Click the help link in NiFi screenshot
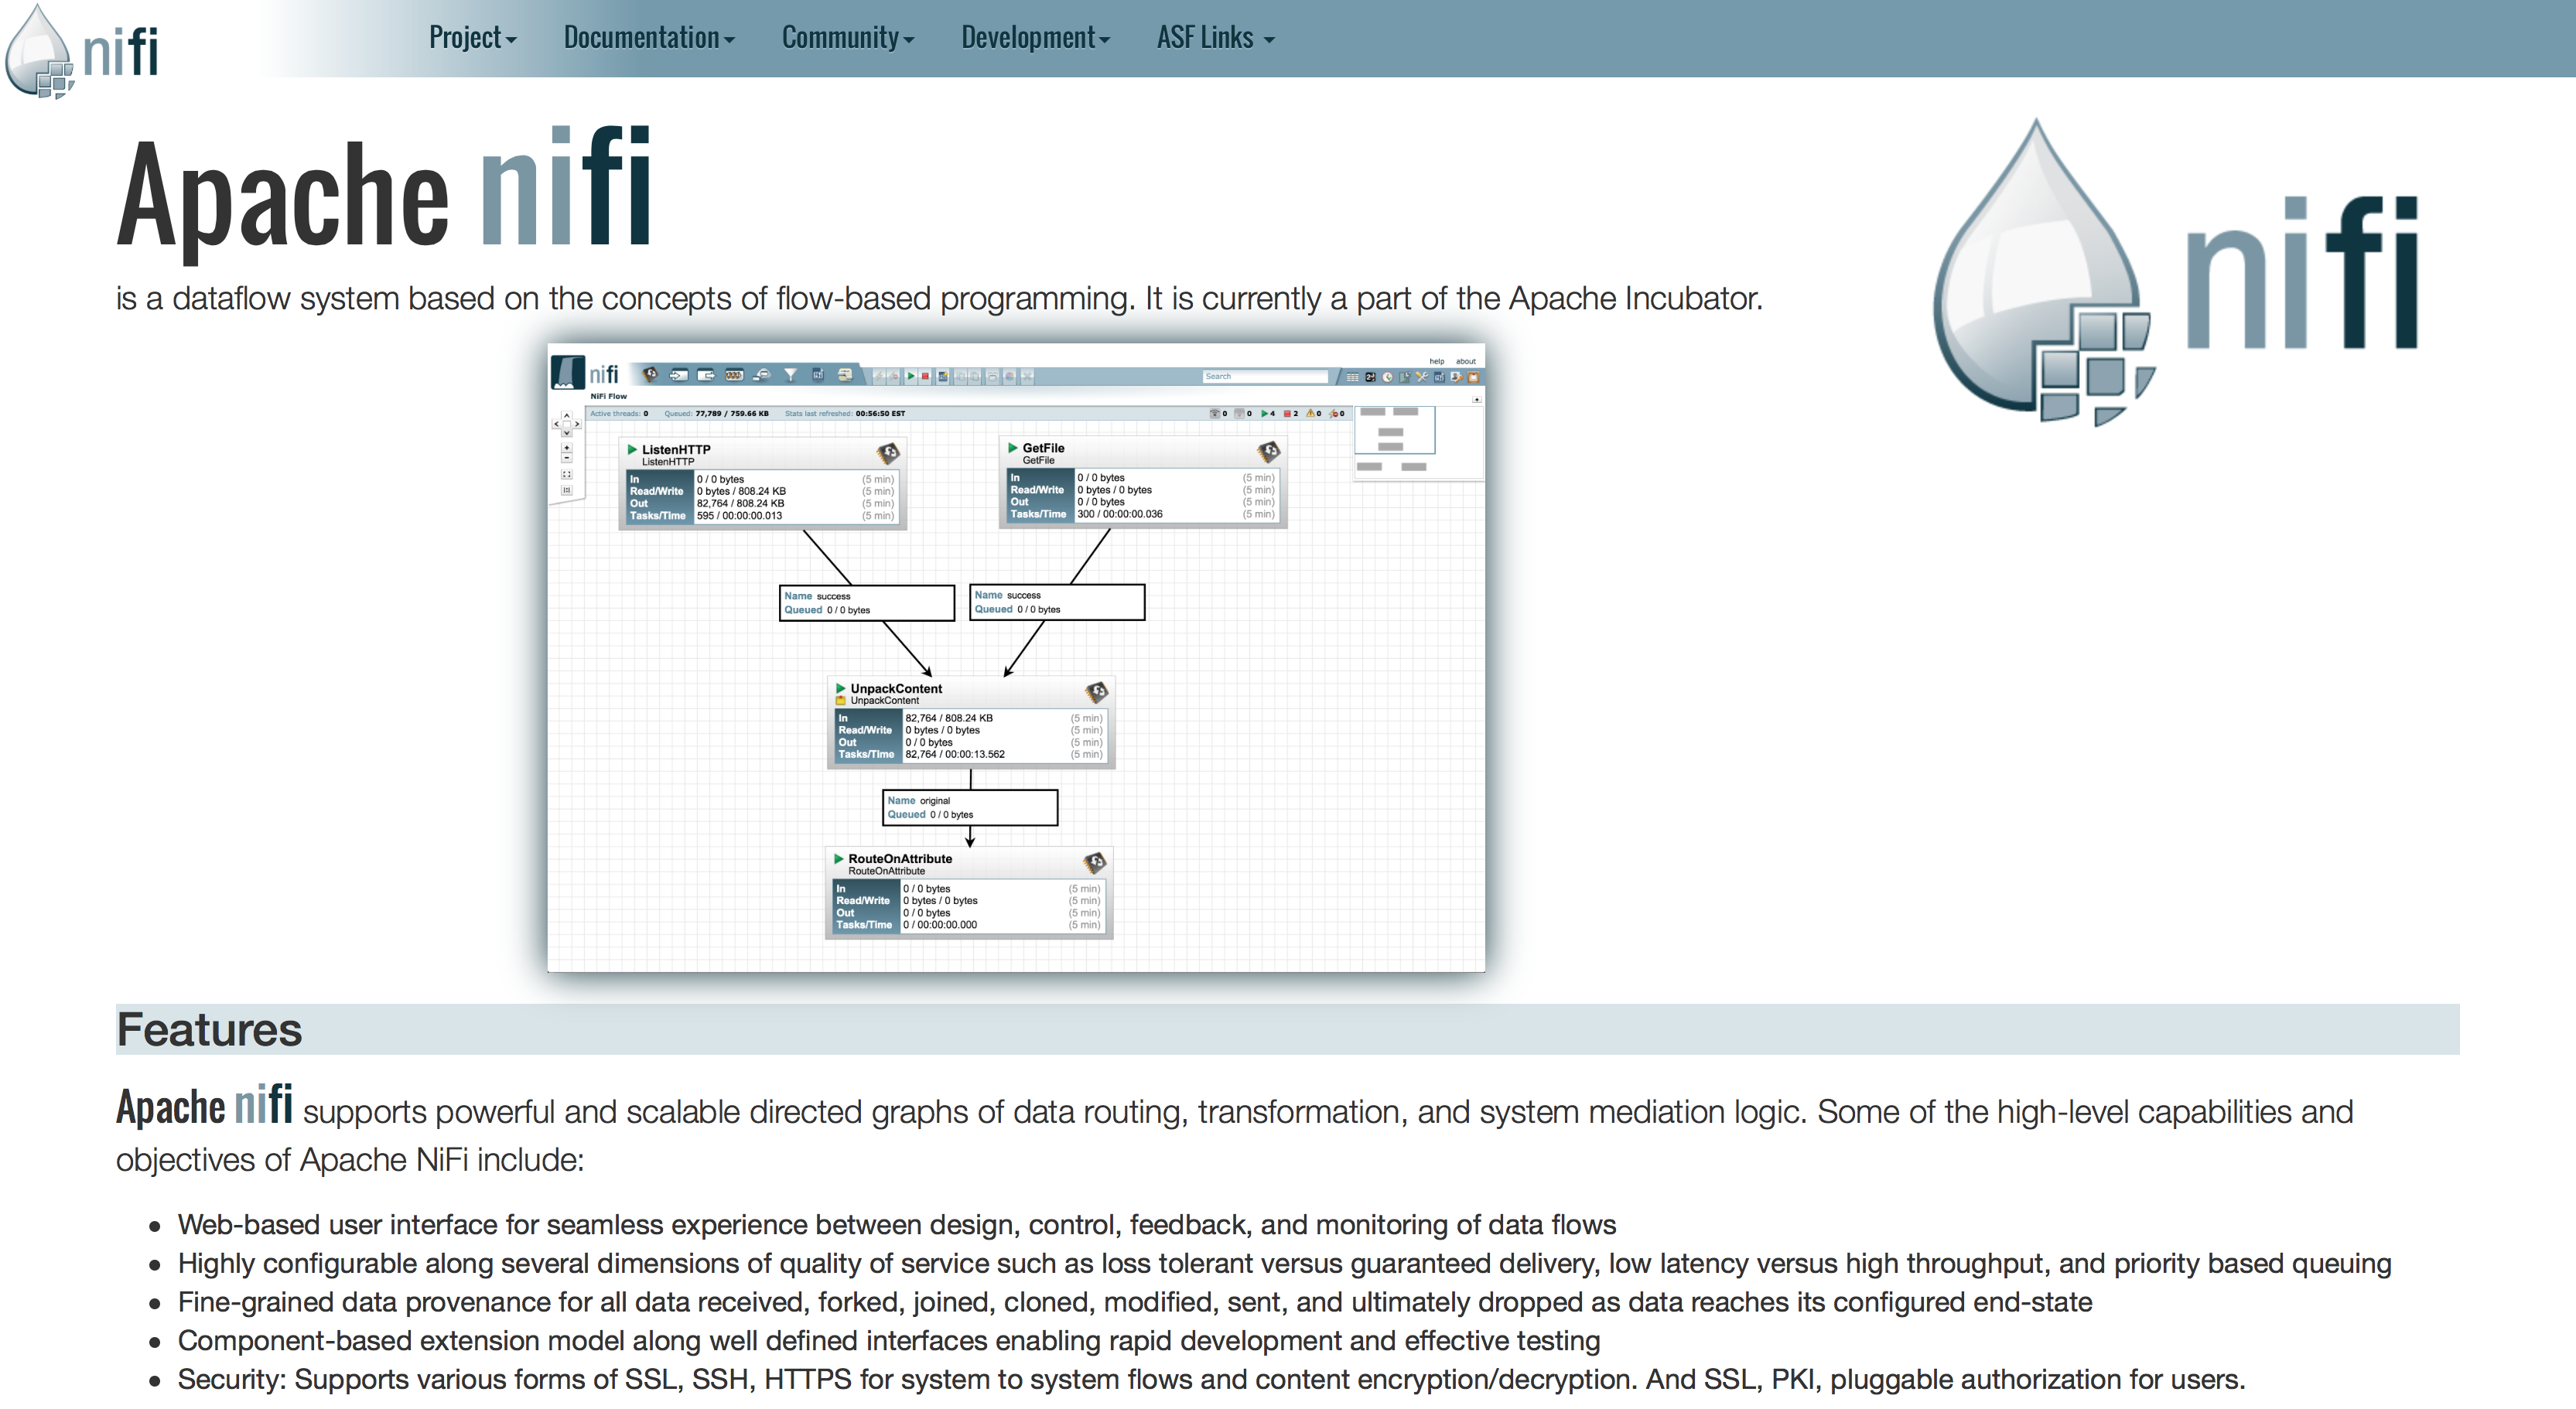Screen dimensions: 2576x1409 (x=1436, y=361)
